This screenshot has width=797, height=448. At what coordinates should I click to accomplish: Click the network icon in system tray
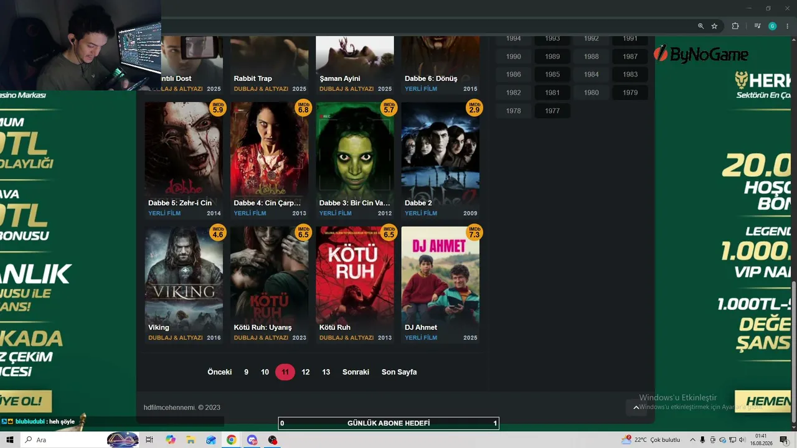[733, 440]
